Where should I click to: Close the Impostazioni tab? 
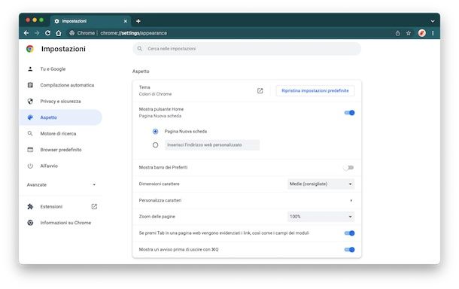(126, 21)
